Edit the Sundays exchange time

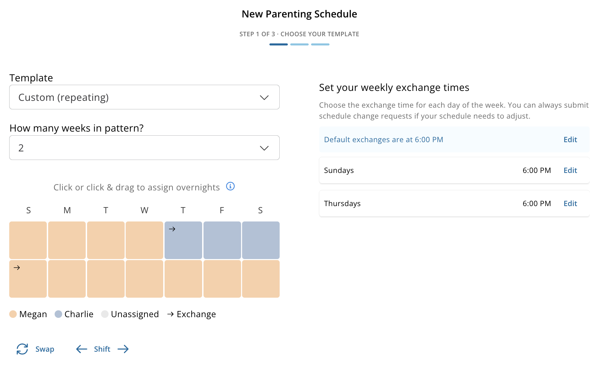pyautogui.click(x=570, y=170)
